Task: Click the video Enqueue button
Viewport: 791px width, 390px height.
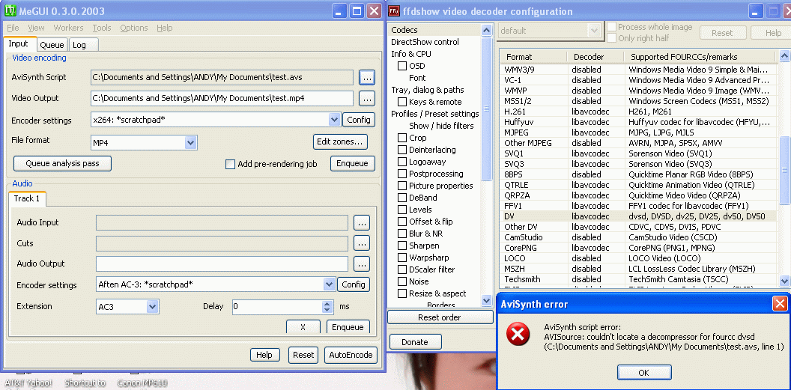Action: click(353, 163)
